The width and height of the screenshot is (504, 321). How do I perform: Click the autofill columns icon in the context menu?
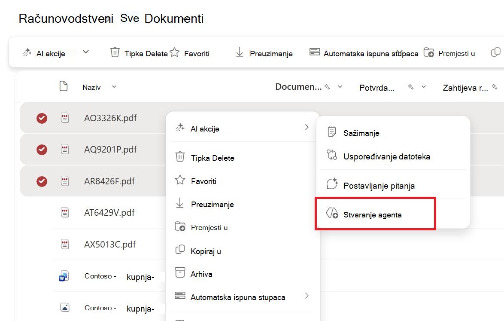180,296
